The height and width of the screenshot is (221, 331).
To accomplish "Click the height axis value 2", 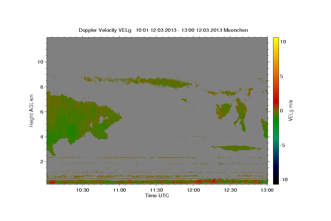I will pos(42,162).
